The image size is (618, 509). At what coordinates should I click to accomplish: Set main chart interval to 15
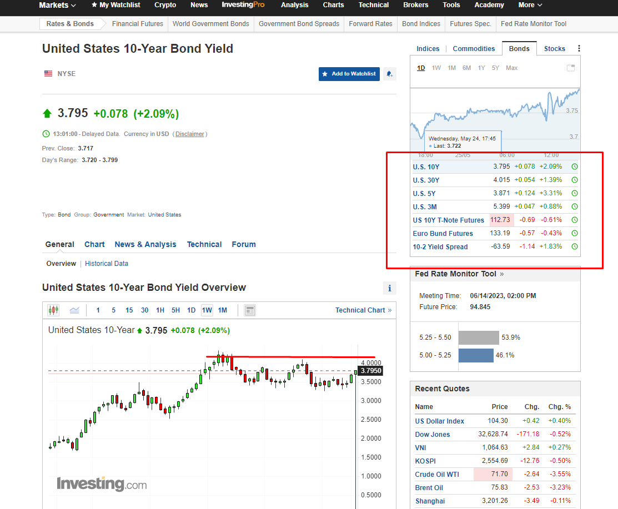tap(129, 310)
